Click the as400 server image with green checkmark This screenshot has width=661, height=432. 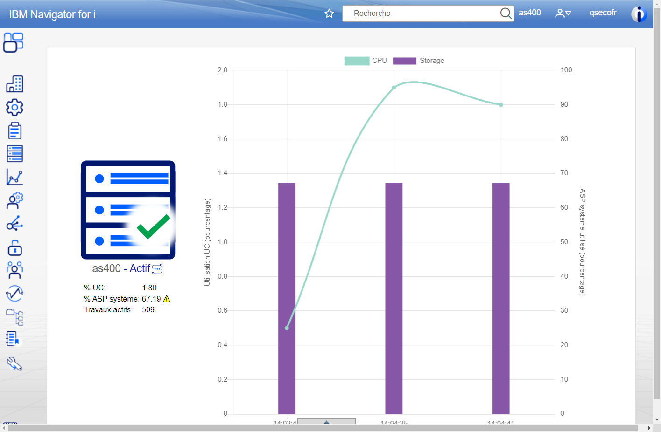click(128, 210)
